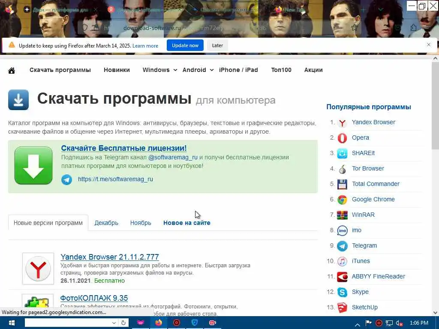
Task: Click the 1:06 PM taskbar clock
Action: [419, 323]
